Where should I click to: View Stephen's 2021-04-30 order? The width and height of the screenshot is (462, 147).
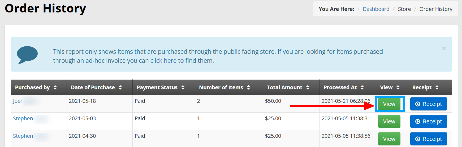coord(389,139)
